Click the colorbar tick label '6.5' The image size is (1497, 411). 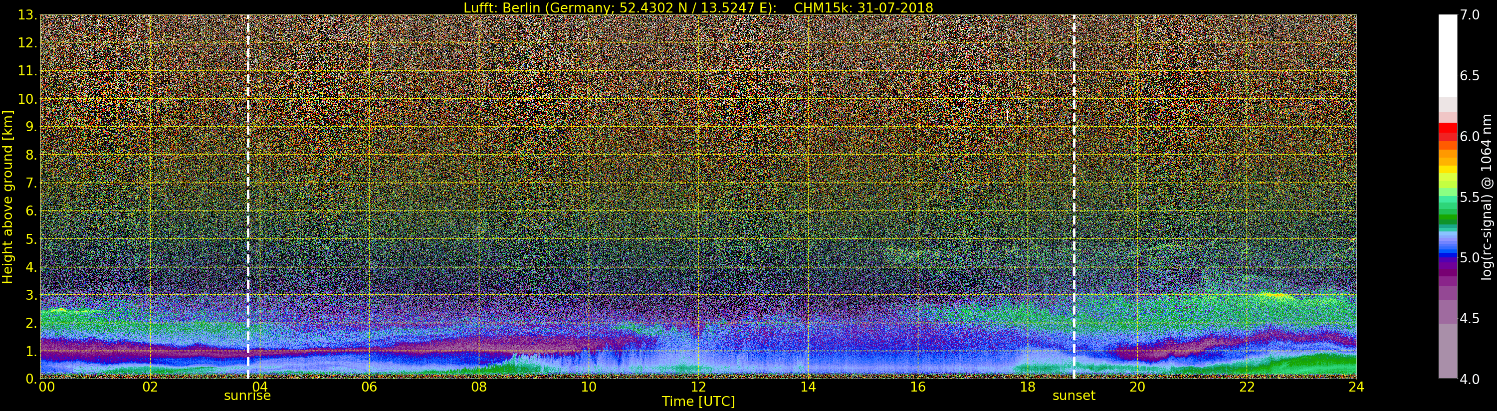pos(1470,76)
